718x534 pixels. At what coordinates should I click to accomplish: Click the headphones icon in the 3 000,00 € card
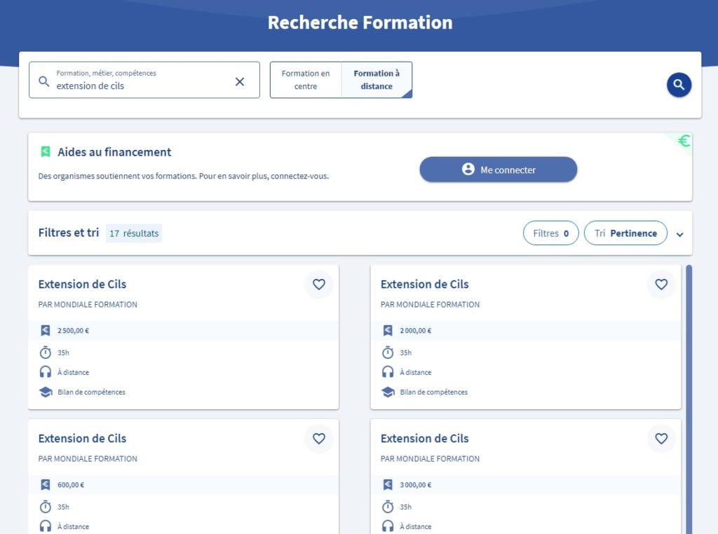pyautogui.click(x=388, y=526)
